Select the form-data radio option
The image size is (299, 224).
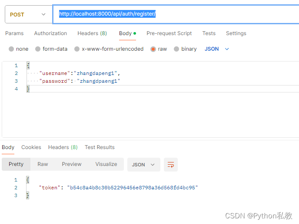point(51,49)
